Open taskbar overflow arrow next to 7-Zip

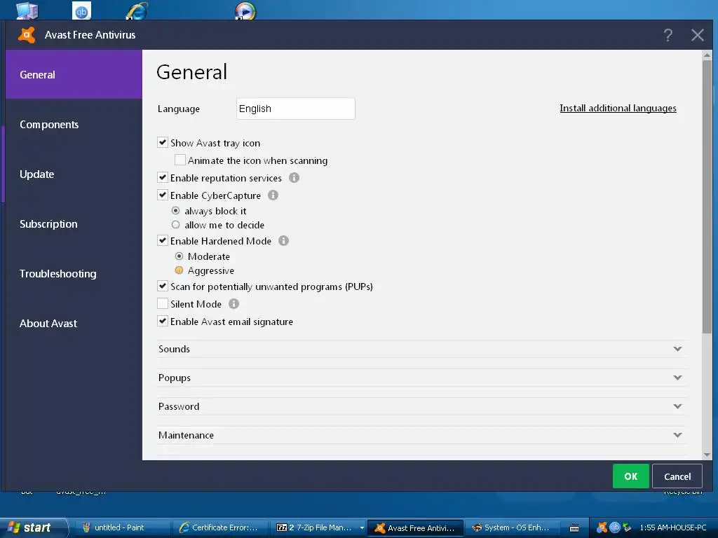click(363, 528)
